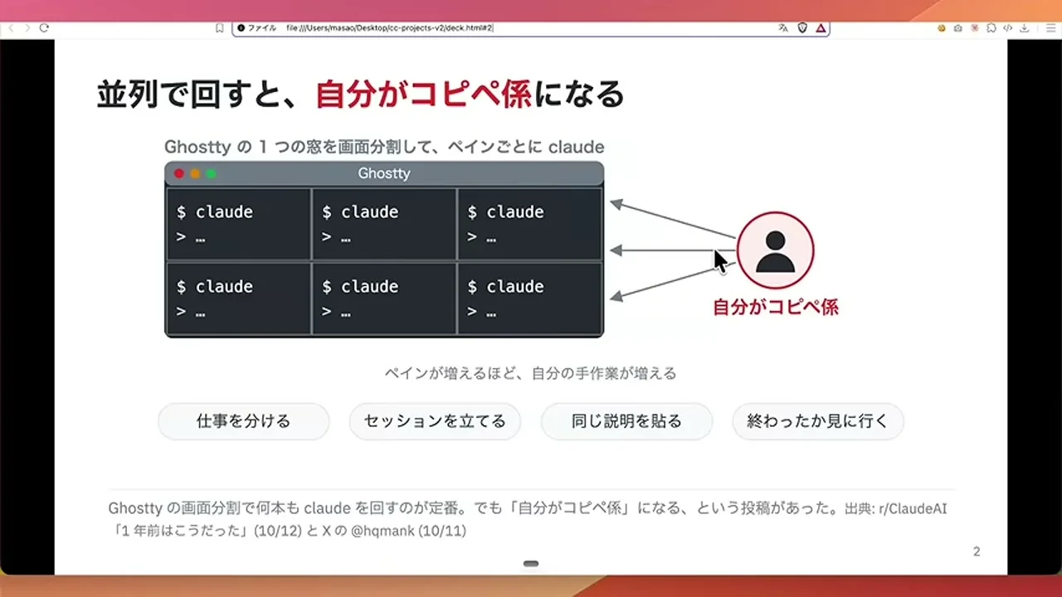Image resolution: width=1062 pixels, height=597 pixels.
Task: Reload the deck page
Action: [x=44, y=28]
